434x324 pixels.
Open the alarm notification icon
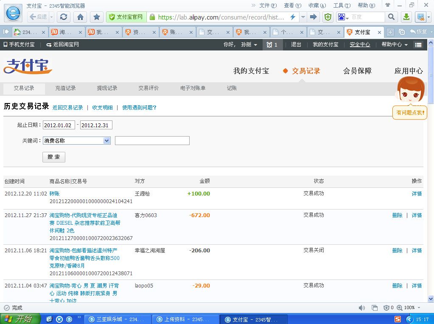(272, 45)
